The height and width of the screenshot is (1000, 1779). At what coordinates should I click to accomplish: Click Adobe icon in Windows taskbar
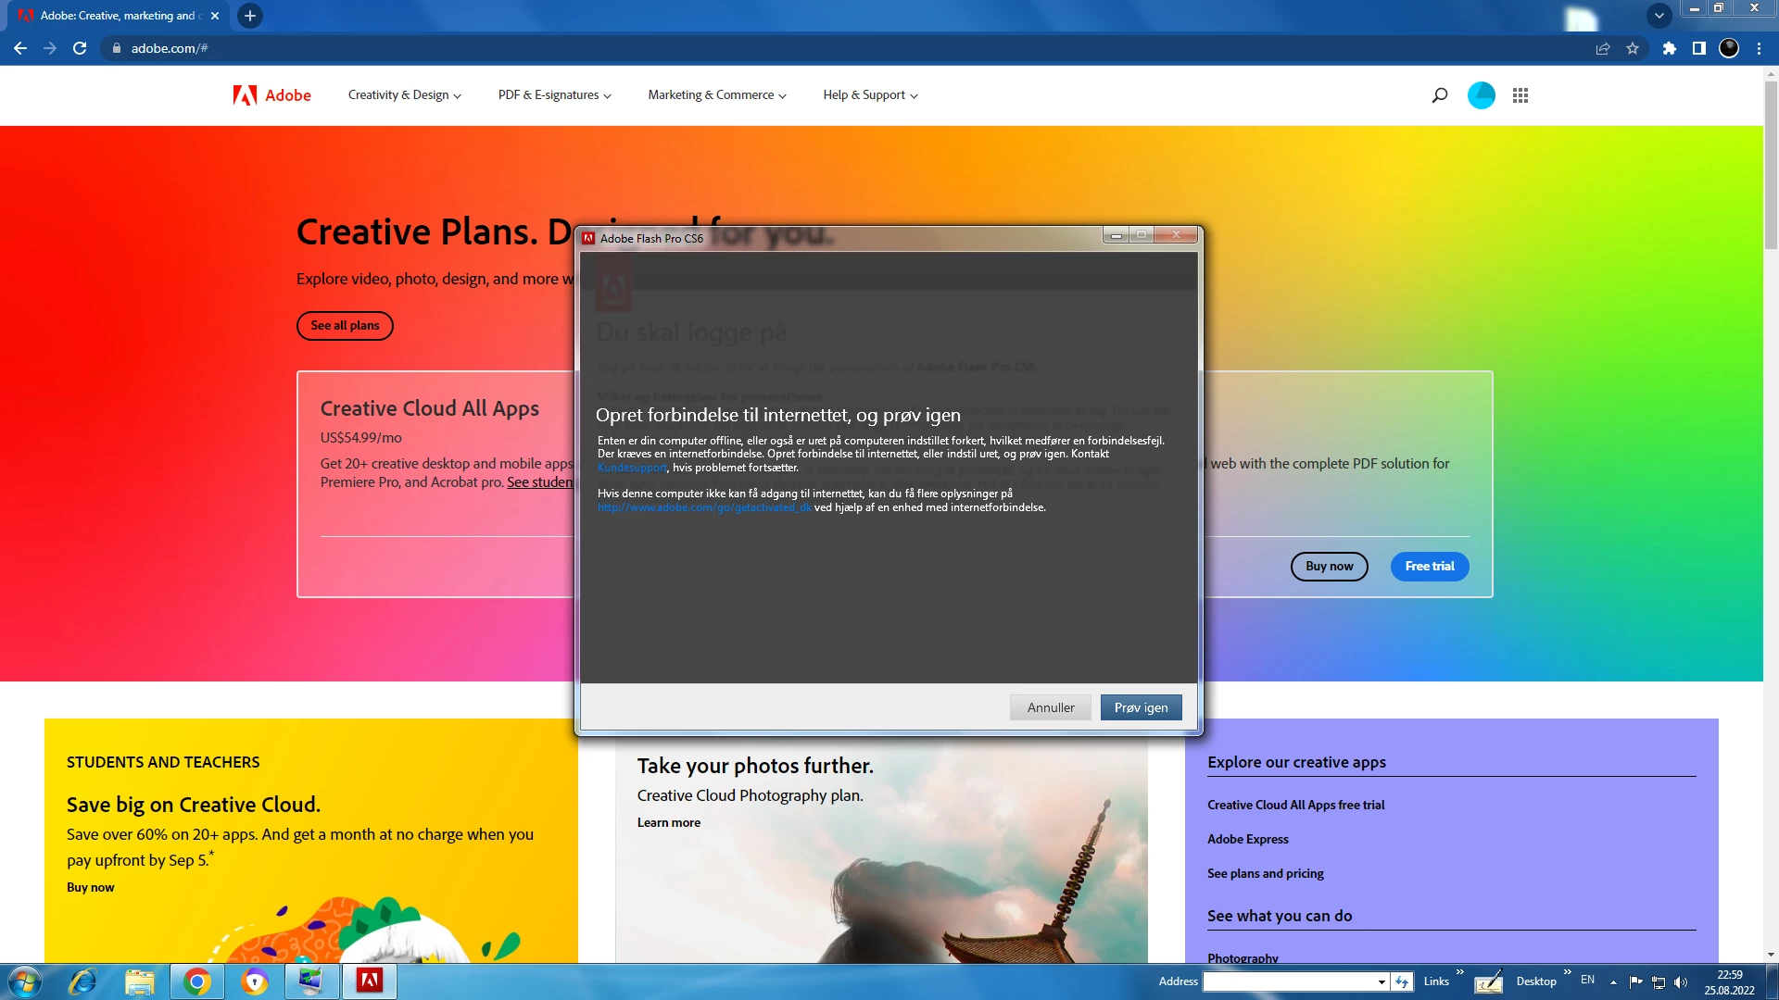pyautogui.click(x=370, y=981)
